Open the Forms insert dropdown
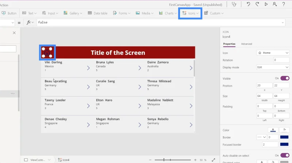 coord(122,13)
